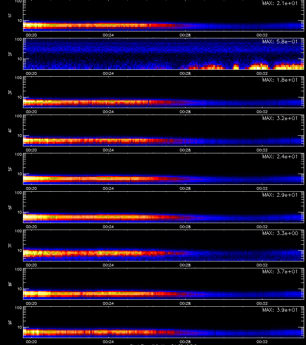Click the 00:28 time tick under panel 9F
This screenshot has width=306, height=345.
(x=185, y=342)
